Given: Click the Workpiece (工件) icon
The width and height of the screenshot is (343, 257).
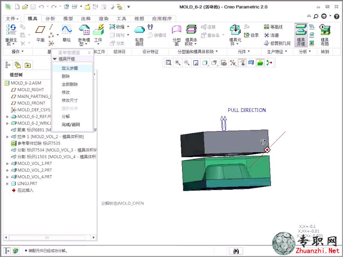Looking at the screenshot, I should point(98,30).
